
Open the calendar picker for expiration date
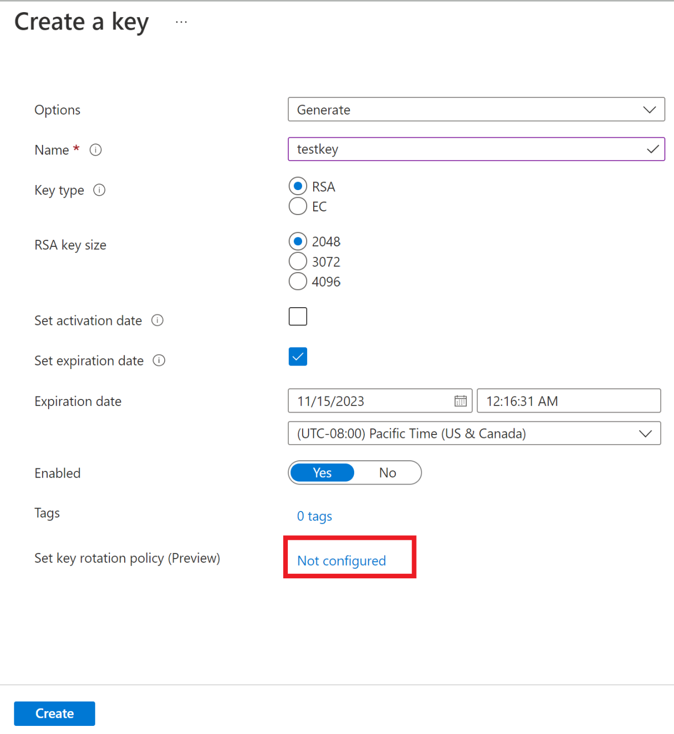pyautogui.click(x=460, y=400)
